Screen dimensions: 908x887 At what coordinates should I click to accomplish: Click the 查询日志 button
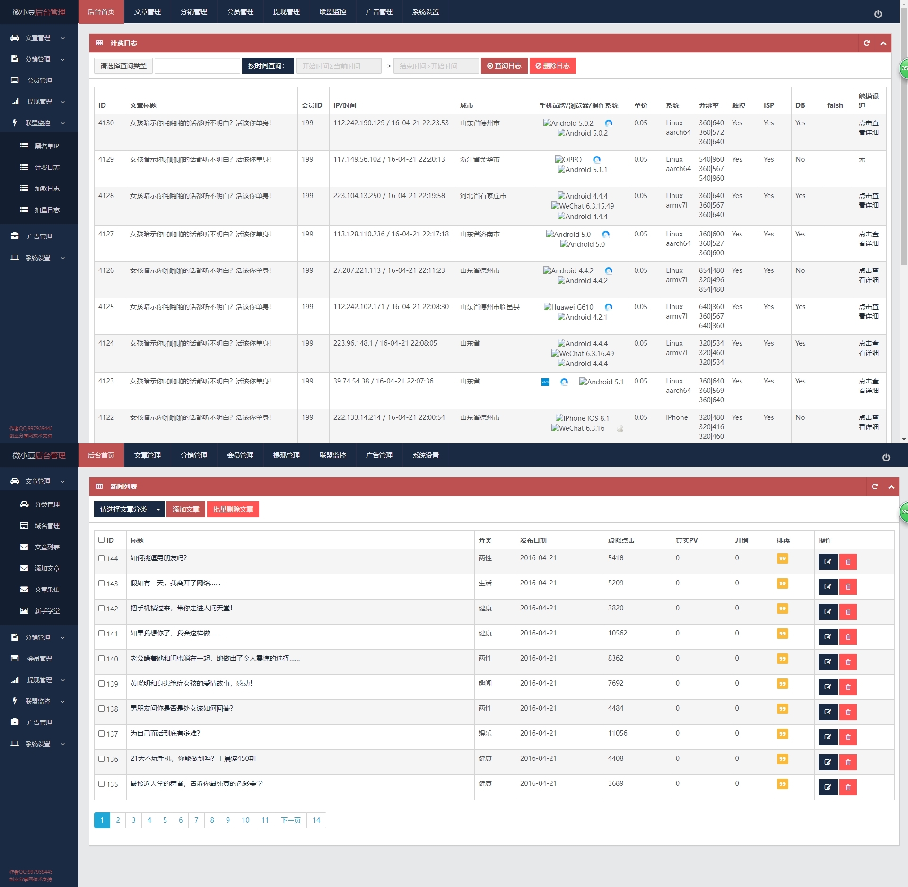pos(504,66)
